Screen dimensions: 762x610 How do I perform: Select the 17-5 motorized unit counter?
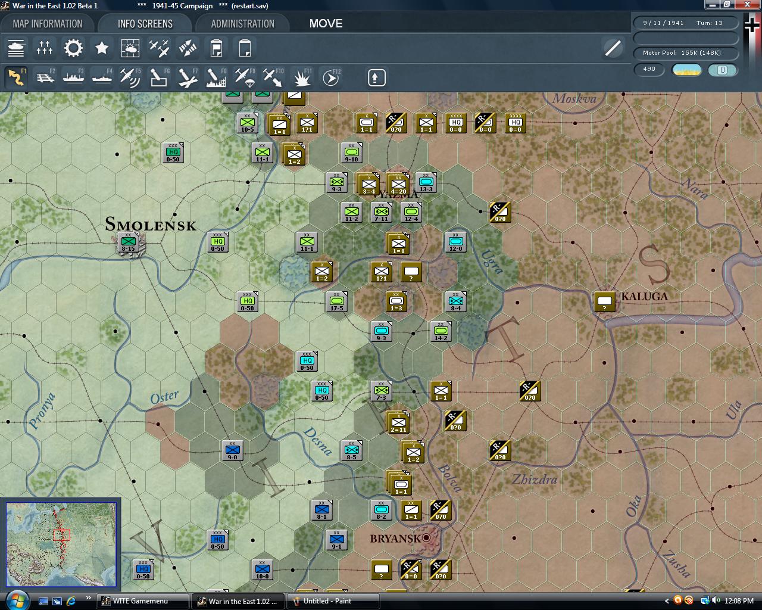[336, 301]
